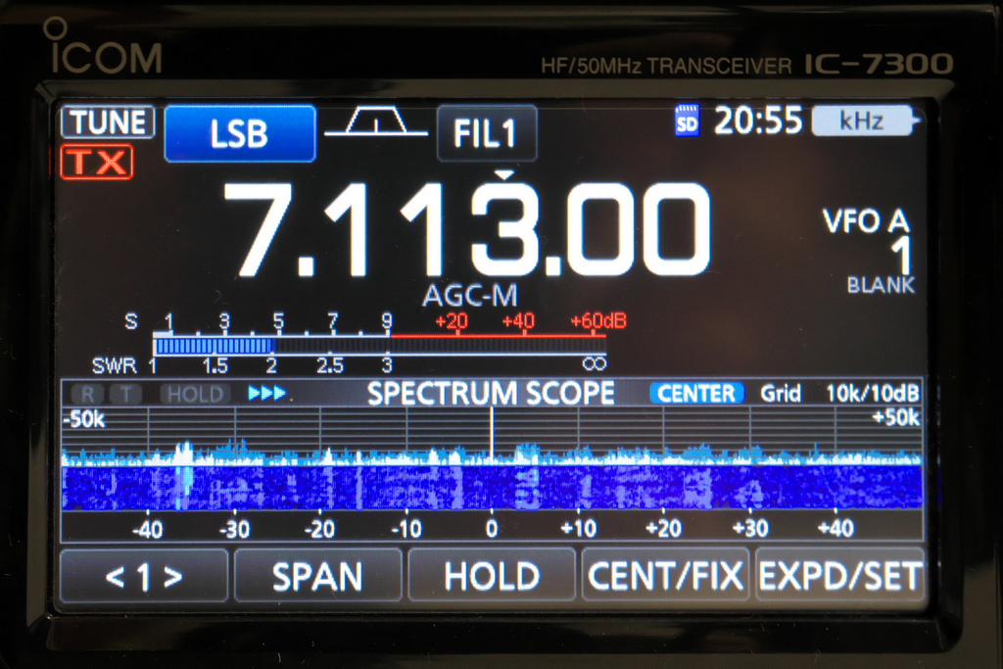The image size is (1003, 669).
Task: Tap the -40 label on scope axis
Action: coord(147,530)
